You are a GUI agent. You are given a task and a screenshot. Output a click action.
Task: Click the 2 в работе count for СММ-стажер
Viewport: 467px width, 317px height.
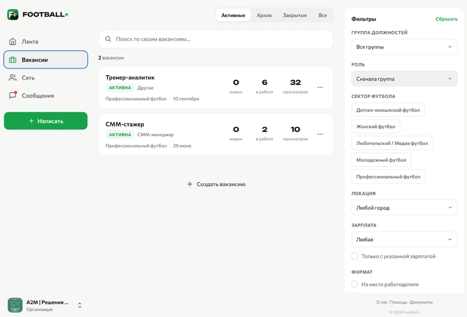pyautogui.click(x=264, y=133)
